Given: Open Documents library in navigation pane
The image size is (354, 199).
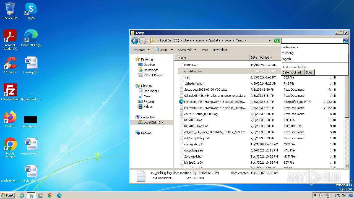Looking at the screenshot, I should 151,91.
